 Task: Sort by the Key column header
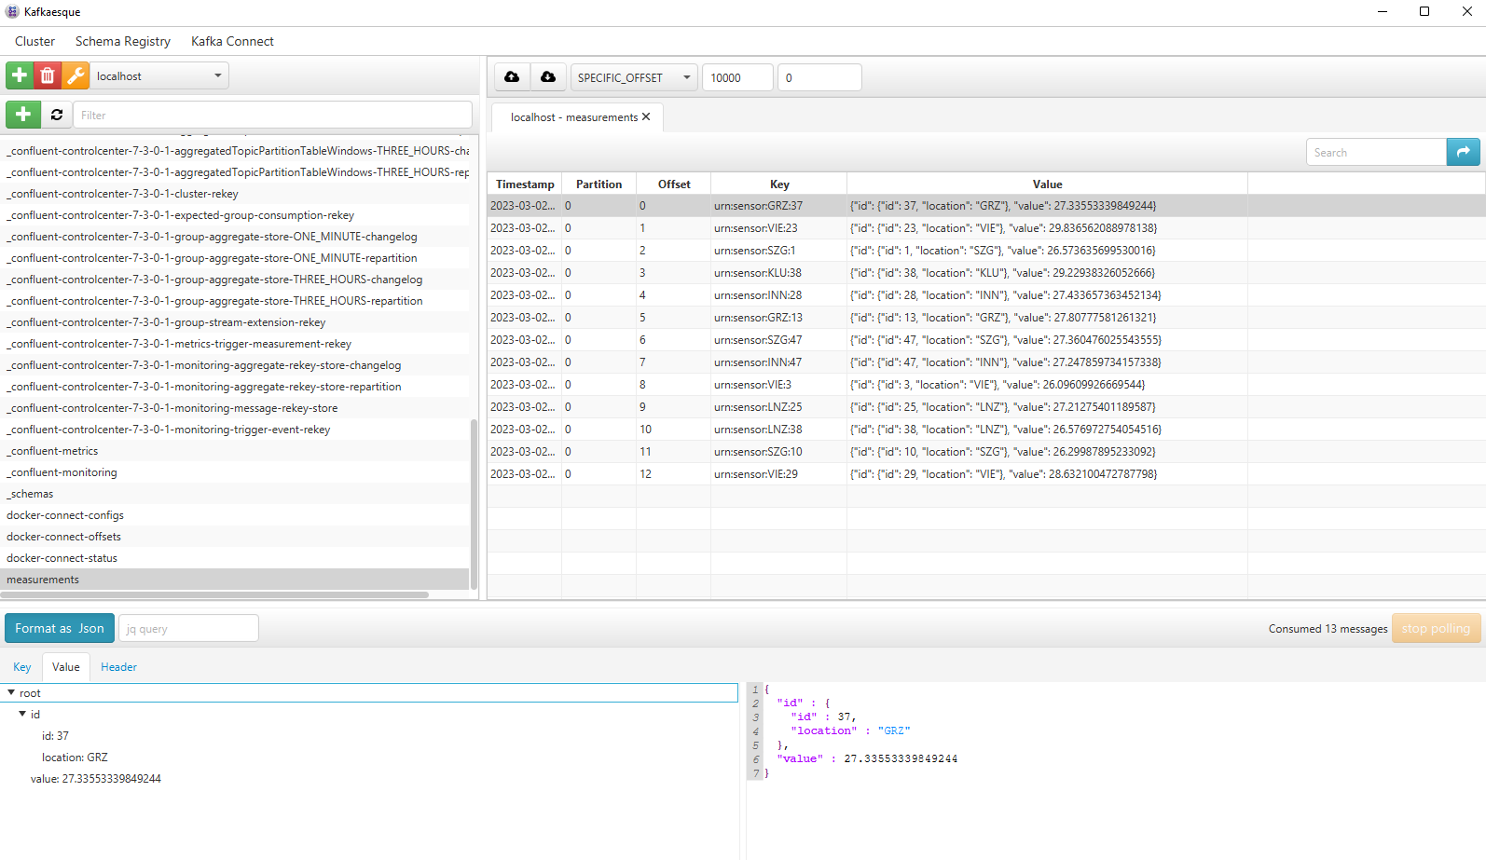click(x=779, y=184)
